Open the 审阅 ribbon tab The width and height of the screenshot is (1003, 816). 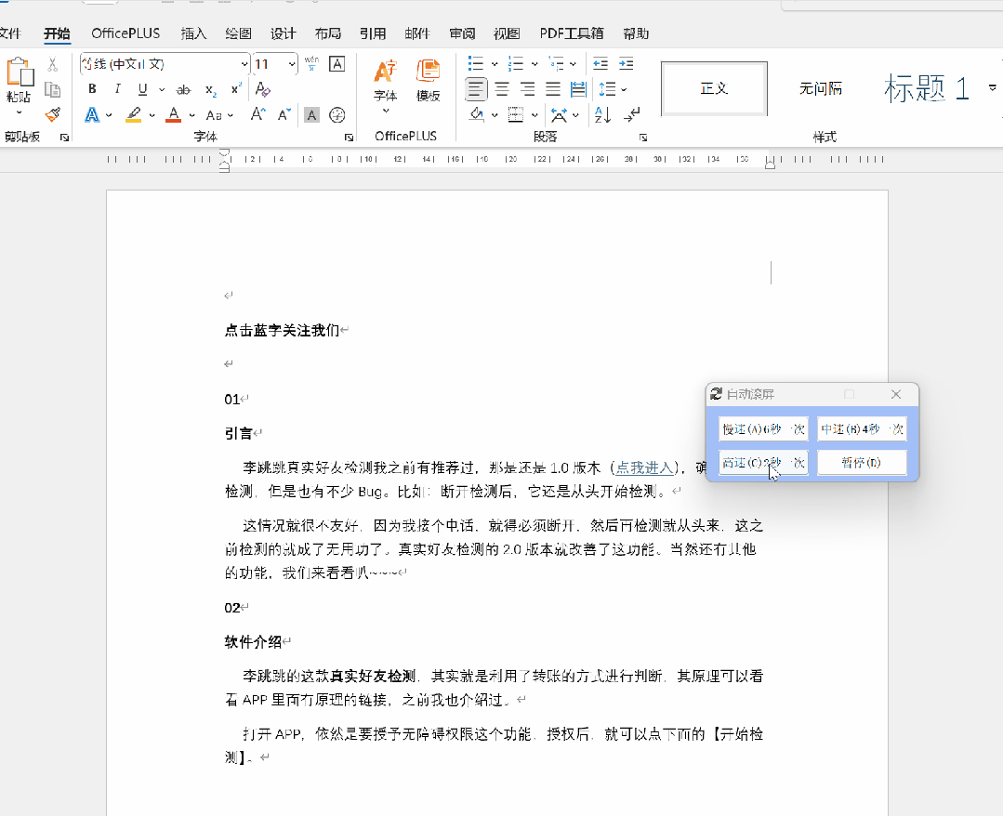(x=462, y=33)
